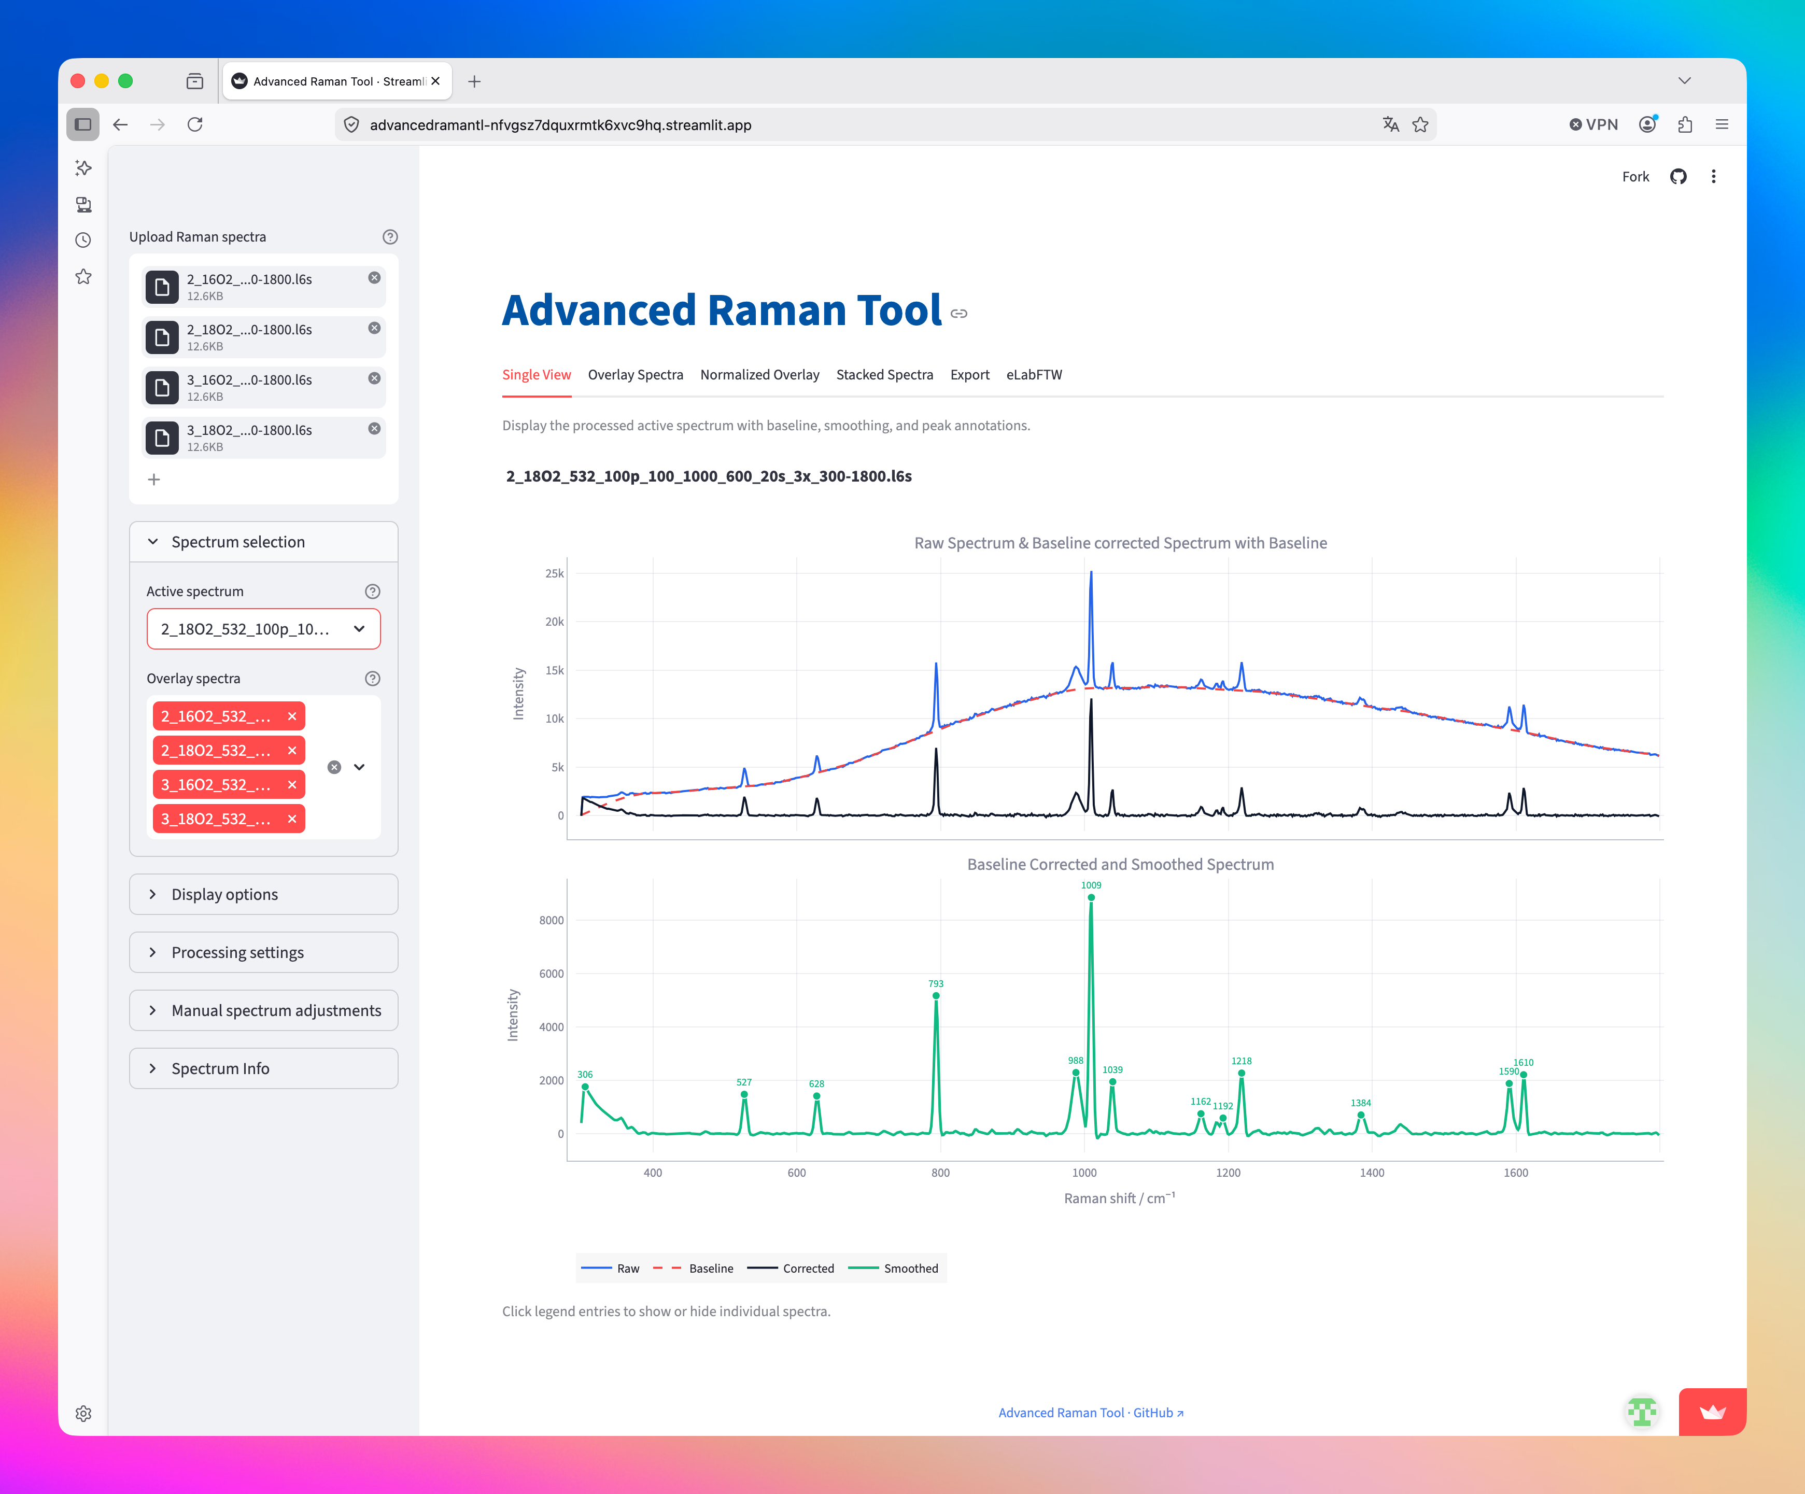Click the Fork button
1805x1494 pixels.
click(1635, 177)
